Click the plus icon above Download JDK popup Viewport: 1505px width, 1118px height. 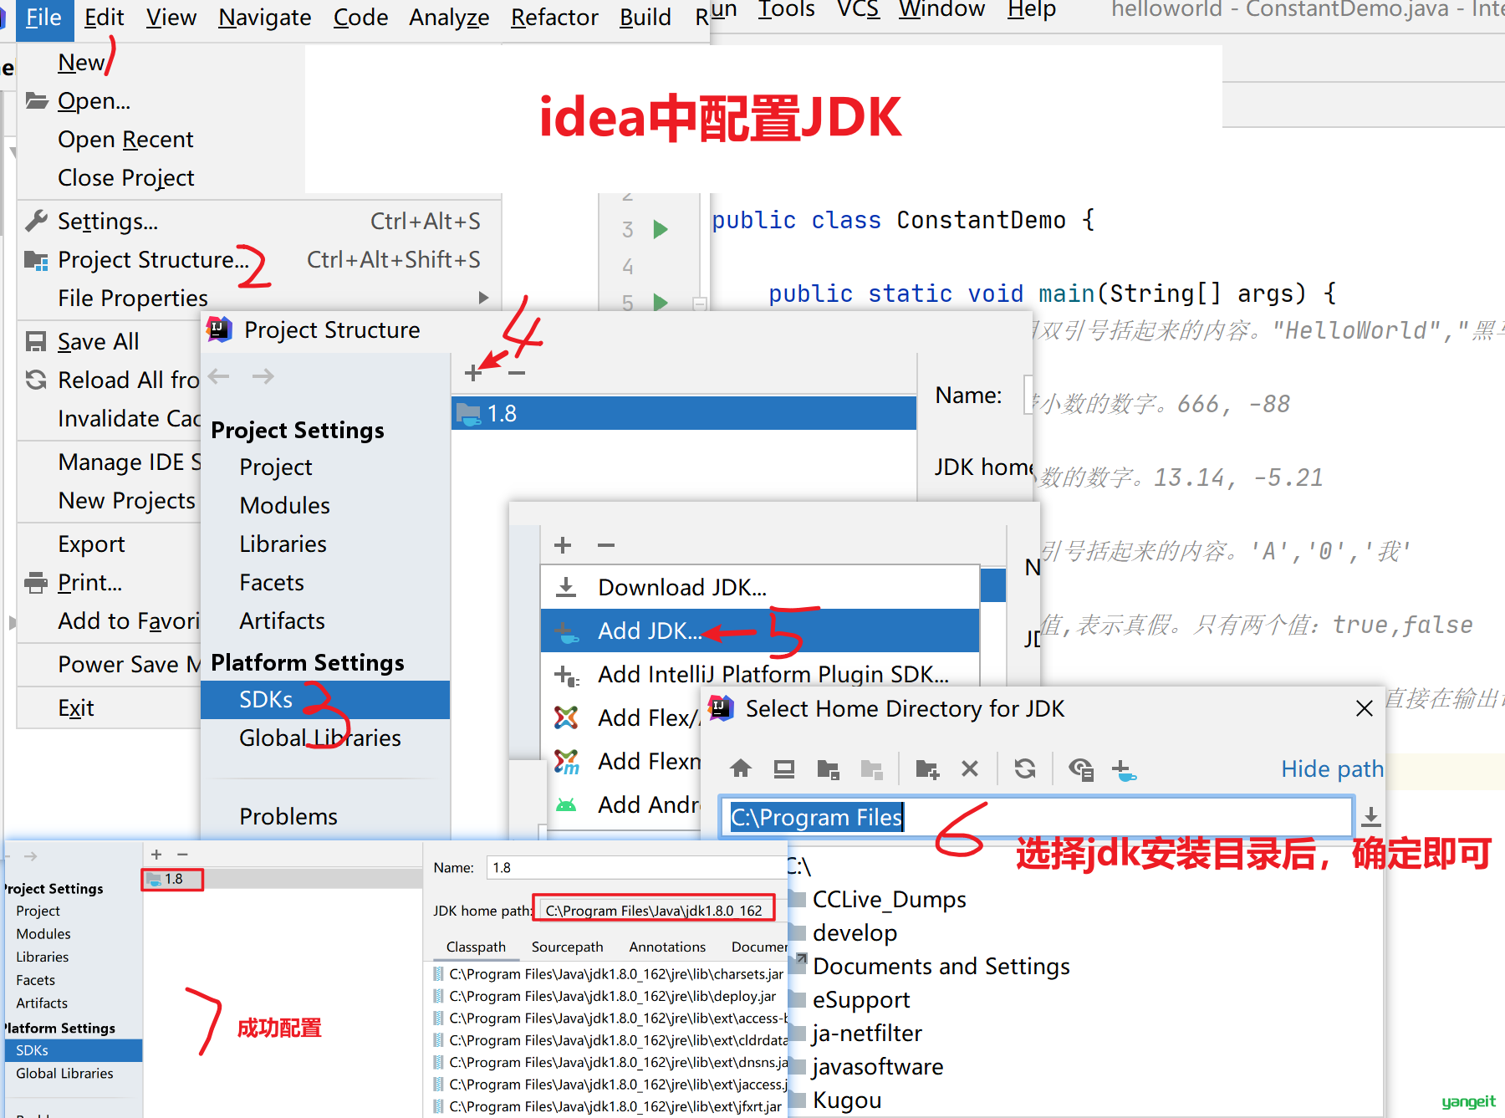click(x=563, y=545)
